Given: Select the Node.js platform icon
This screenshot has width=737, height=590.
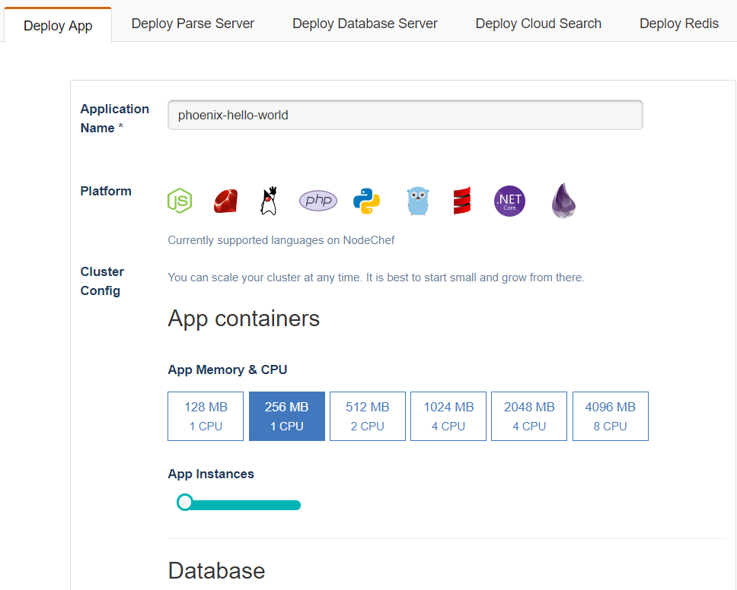Looking at the screenshot, I should point(180,201).
